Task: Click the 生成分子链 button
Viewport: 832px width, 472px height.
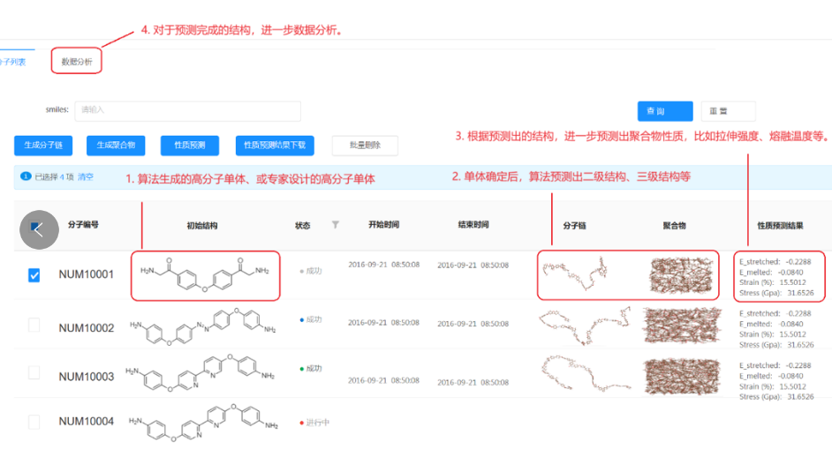Action: [44, 146]
